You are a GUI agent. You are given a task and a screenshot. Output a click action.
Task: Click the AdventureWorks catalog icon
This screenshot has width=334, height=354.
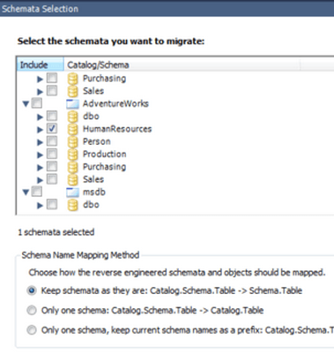[x=72, y=104]
